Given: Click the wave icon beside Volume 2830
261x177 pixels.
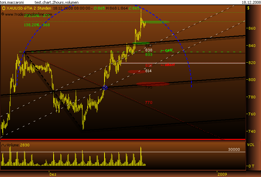Looking at the screenshot, I should 4,145.
